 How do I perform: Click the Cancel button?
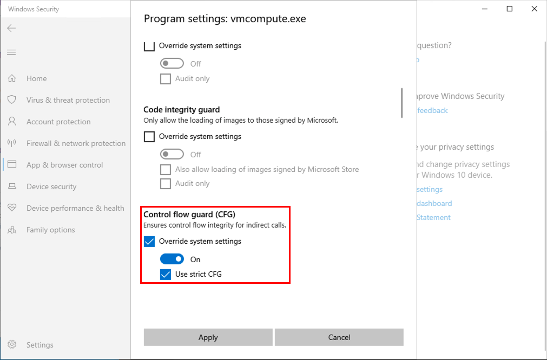[x=339, y=337]
